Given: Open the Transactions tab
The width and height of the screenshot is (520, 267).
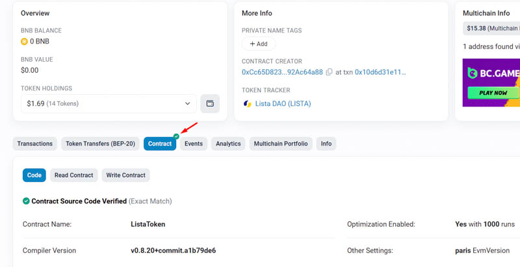Looking at the screenshot, I should 35,144.
